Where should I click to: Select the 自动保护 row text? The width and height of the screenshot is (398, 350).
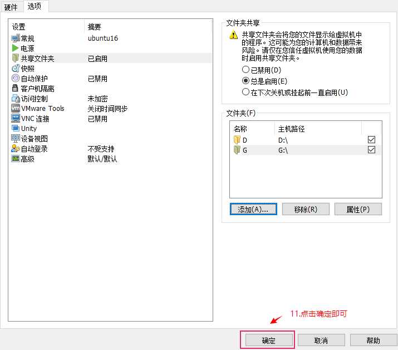[x=34, y=79]
